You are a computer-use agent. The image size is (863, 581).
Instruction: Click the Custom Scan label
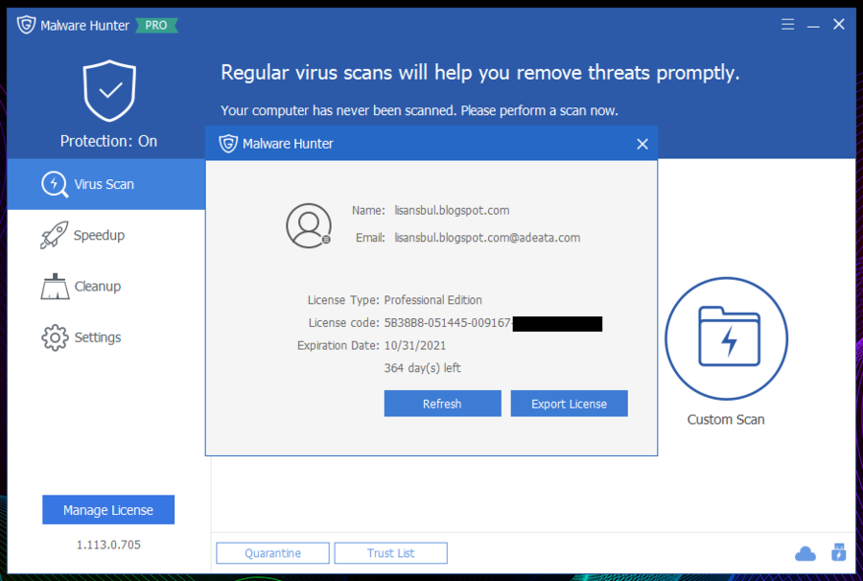point(726,420)
